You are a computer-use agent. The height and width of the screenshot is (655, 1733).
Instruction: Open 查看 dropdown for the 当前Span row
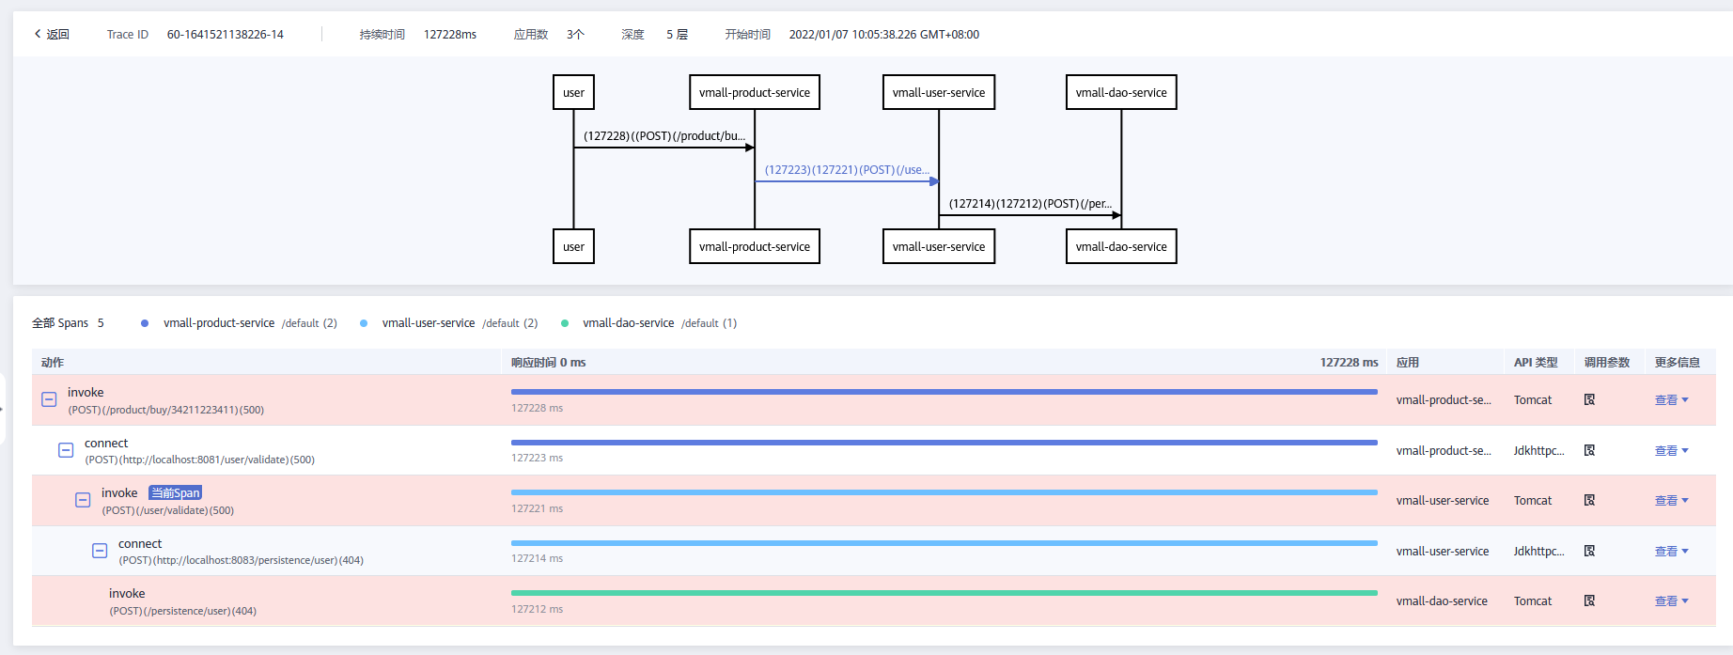coord(1671,501)
